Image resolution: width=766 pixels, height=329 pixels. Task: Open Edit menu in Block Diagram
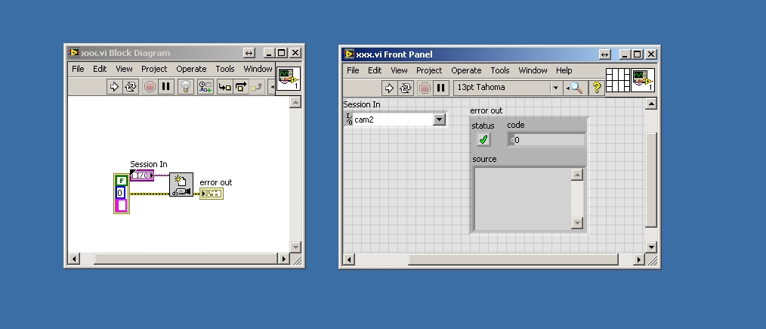[100, 69]
